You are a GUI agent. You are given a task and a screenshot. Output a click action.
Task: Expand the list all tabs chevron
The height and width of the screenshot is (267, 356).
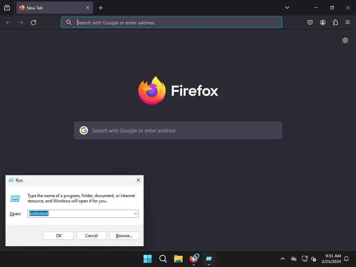click(287, 8)
